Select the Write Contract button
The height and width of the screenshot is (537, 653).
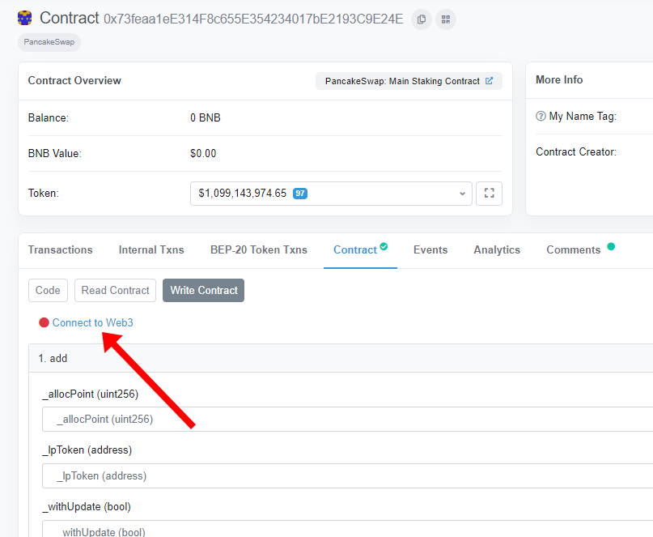[x=204, y=290]
